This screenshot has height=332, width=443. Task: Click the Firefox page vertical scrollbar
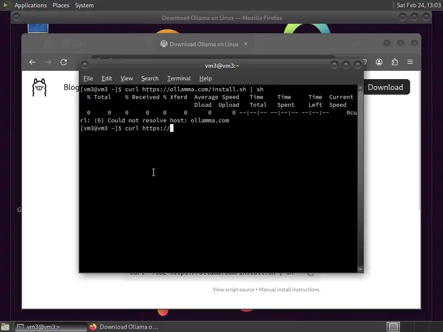(x=419, y=141)
